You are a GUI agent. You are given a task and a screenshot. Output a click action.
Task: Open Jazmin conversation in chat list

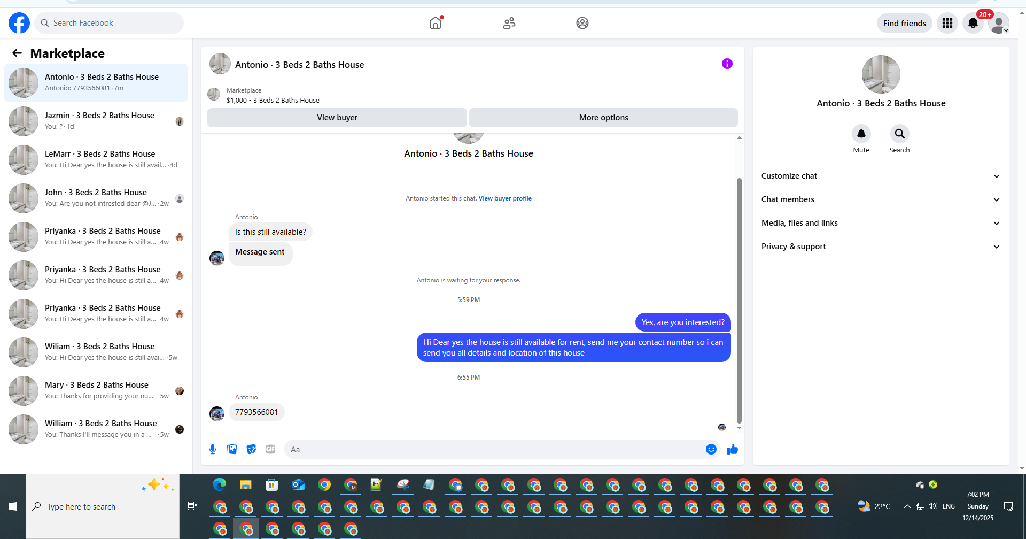pyautogui.click(x=96, y=121)
